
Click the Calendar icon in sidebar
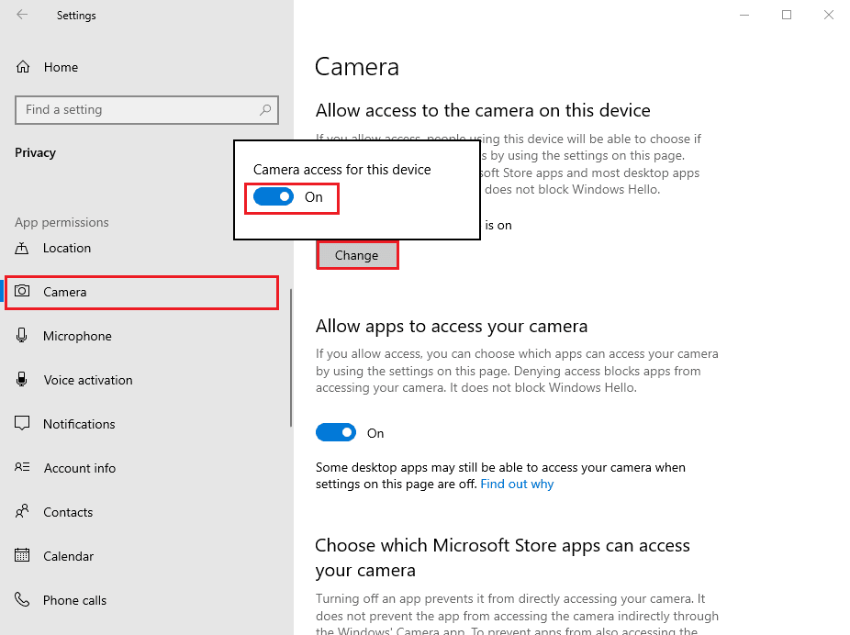click(22, 555)
